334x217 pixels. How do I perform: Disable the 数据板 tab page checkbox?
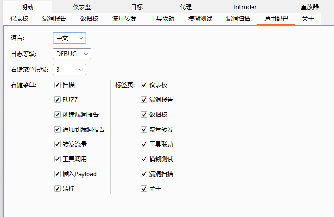coord(144,115)
